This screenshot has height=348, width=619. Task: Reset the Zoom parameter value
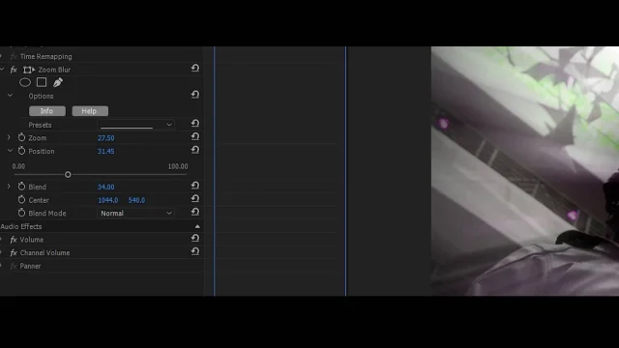coord(195,136)
